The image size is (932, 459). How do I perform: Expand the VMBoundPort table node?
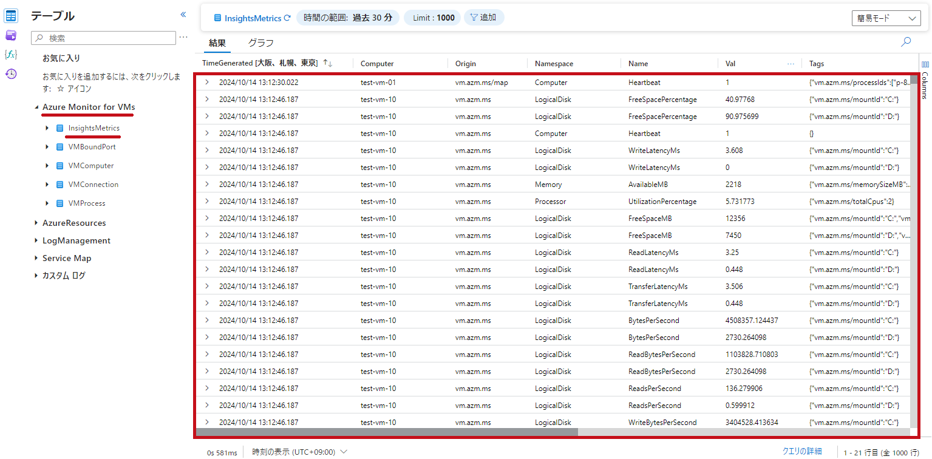tap(47, 147)
